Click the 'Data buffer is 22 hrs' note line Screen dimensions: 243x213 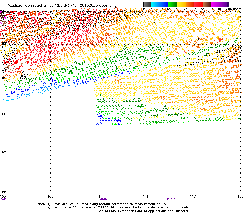[119, 207]
